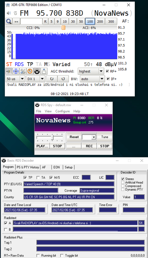The image size is (148, 258).
Task: Check the Running bit checkbox
Action: pyautogui.click(x=38, y=255)
